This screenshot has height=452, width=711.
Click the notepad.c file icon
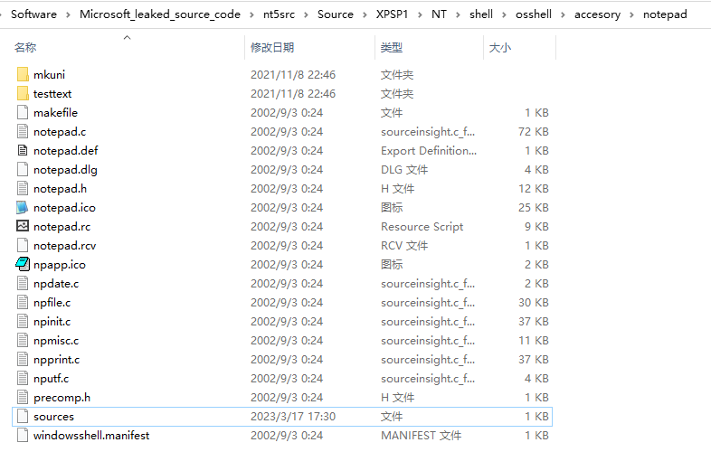(23, 131)
